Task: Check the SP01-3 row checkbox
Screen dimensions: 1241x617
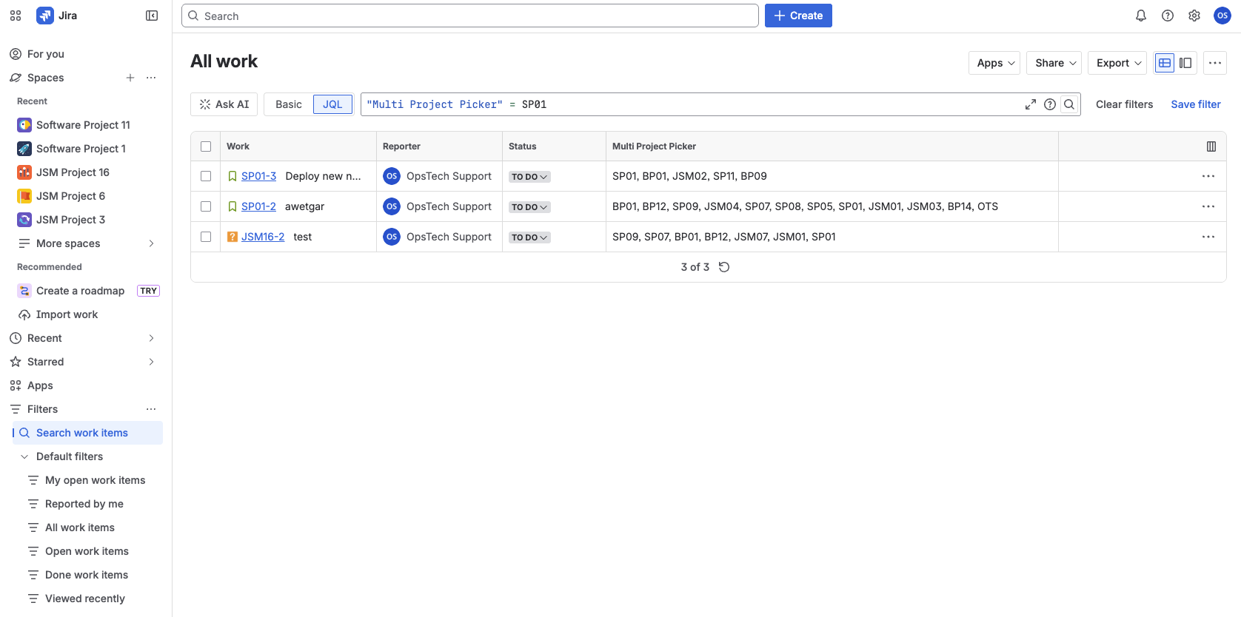Action: pyautogui.click(x=206, y=176)
